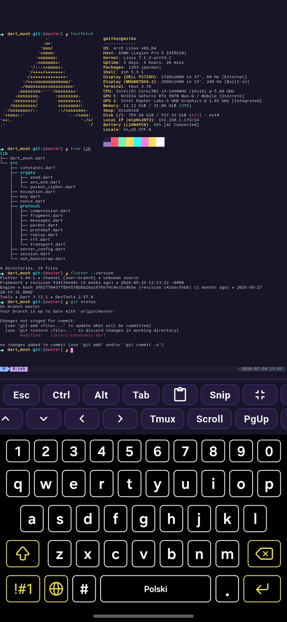Click the current shell prompt cursor

(x=72, y=350)
